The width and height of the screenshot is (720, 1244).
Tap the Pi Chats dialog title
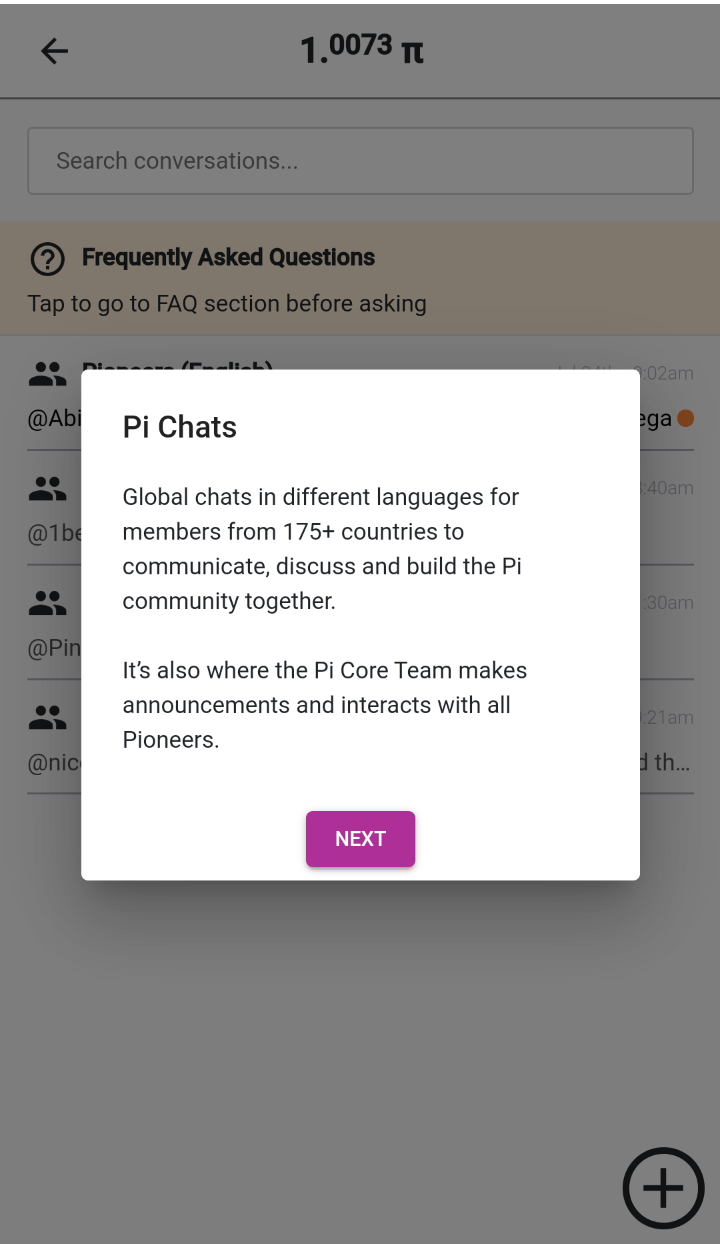[180, 427]
